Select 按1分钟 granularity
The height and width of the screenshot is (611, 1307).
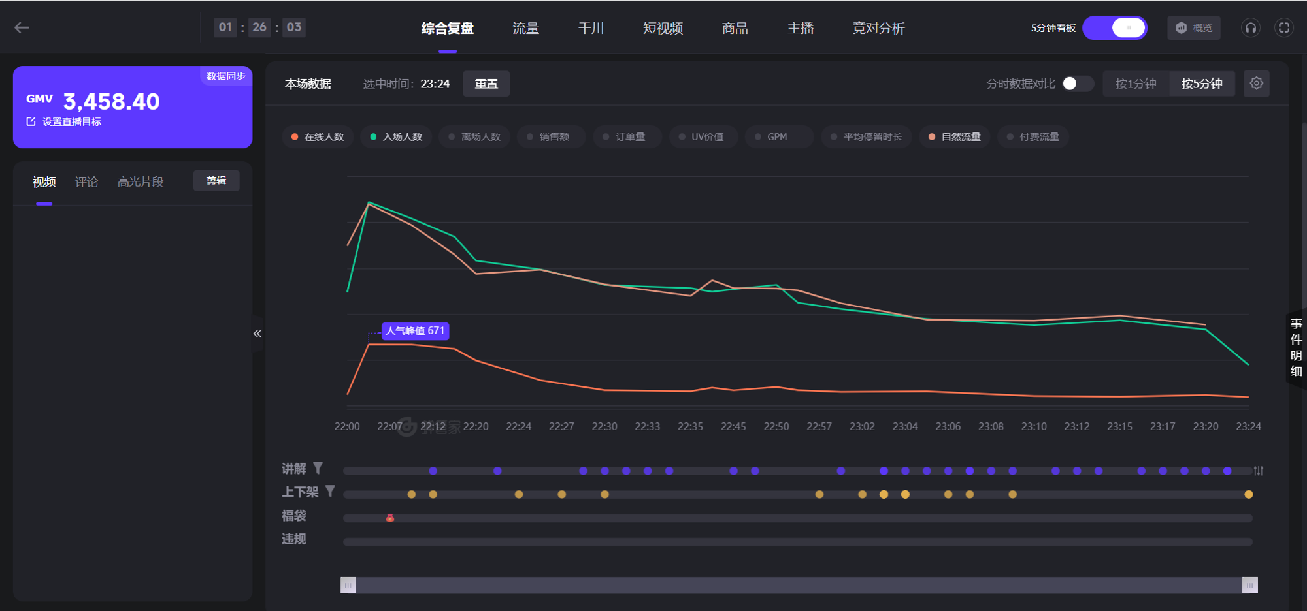point(1136,84)
